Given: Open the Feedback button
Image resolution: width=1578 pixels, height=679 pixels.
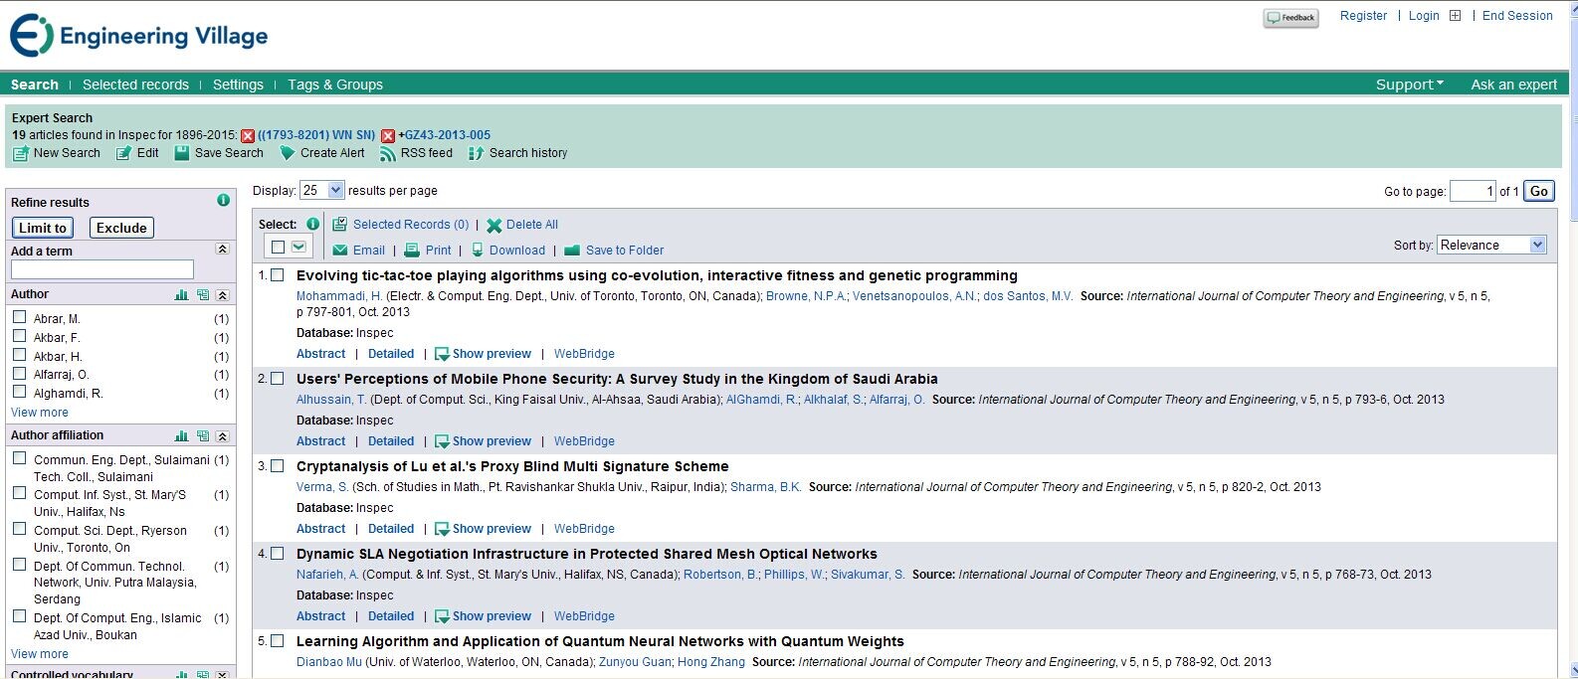Looking at the screenshot, I should click(x=1290, y=18).
